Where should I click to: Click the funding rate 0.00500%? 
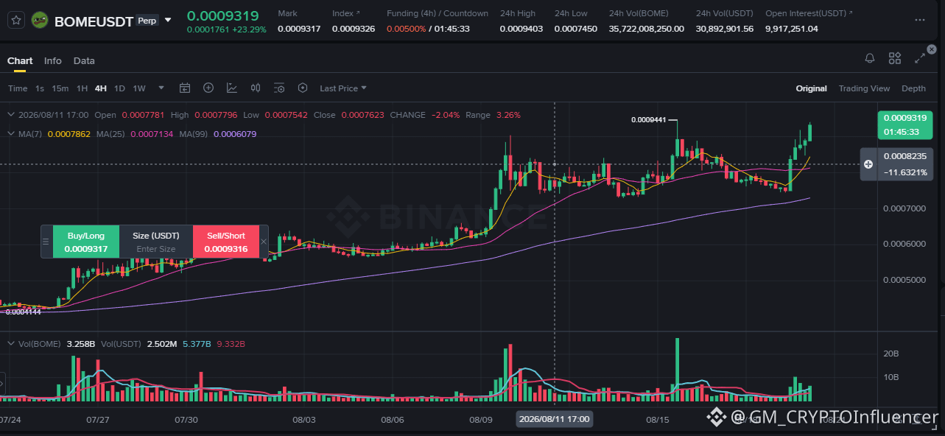[406, 29]
